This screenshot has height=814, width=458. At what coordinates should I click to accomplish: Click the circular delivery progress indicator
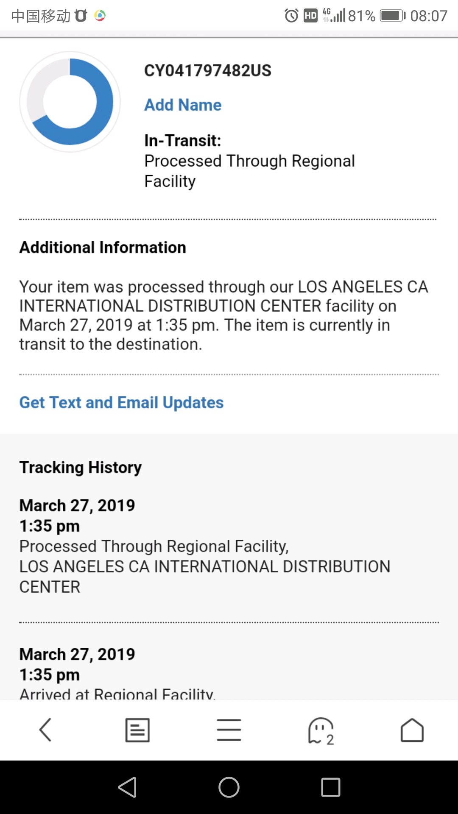point(70,102)
